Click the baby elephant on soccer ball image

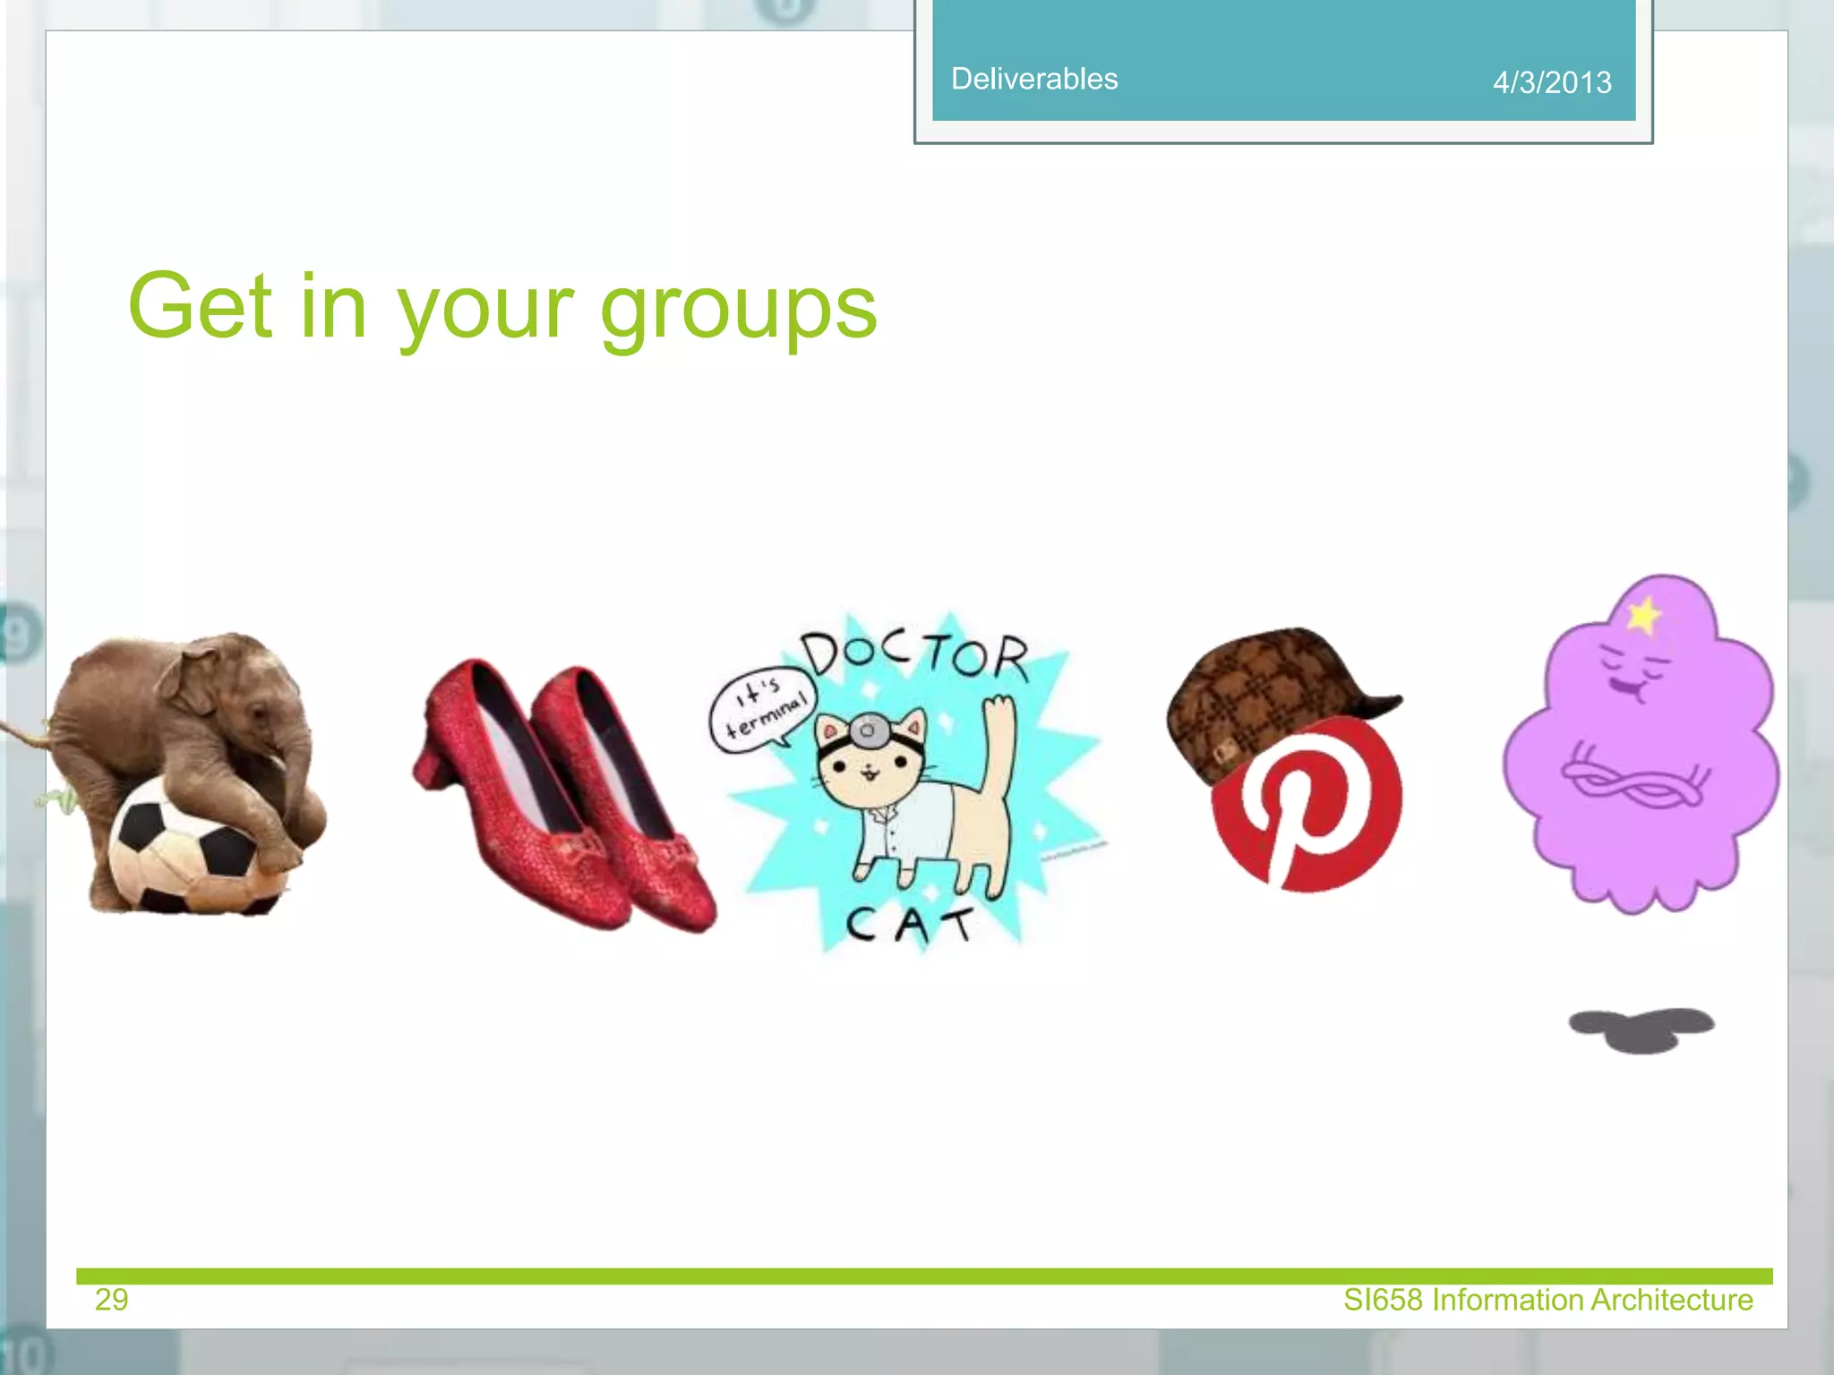(166, 773)
